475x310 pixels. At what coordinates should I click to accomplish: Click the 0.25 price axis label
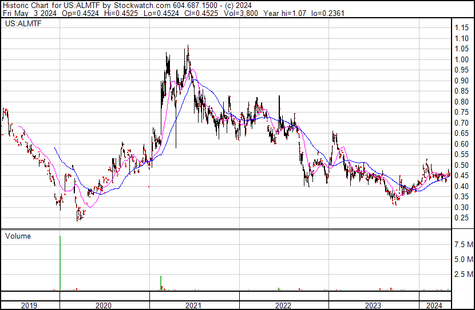[x=461, y=218]
